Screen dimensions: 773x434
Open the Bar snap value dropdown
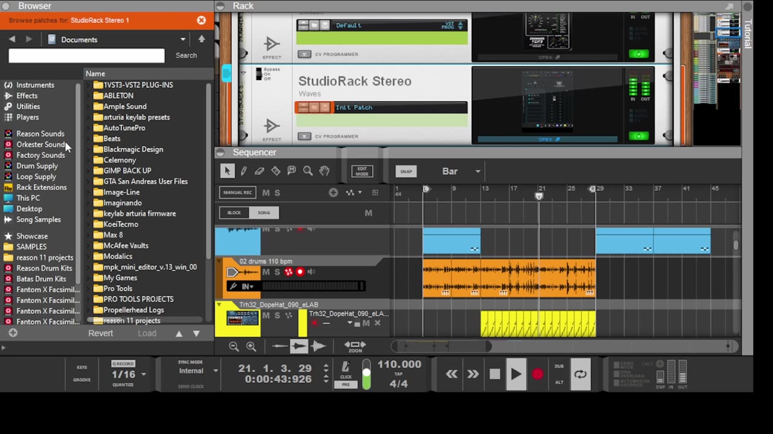(478, 171)
